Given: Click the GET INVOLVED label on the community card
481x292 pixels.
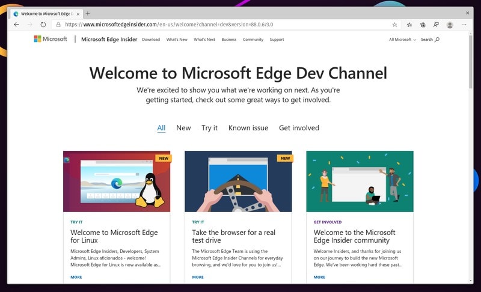Looking at the screenshot, I should pos(328,222).
